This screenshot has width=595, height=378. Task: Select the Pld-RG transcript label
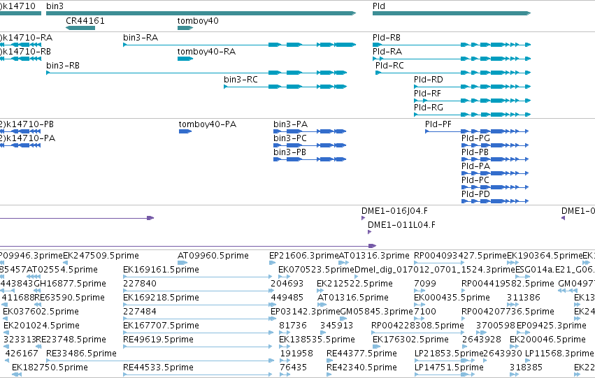(x=429, y=108)
